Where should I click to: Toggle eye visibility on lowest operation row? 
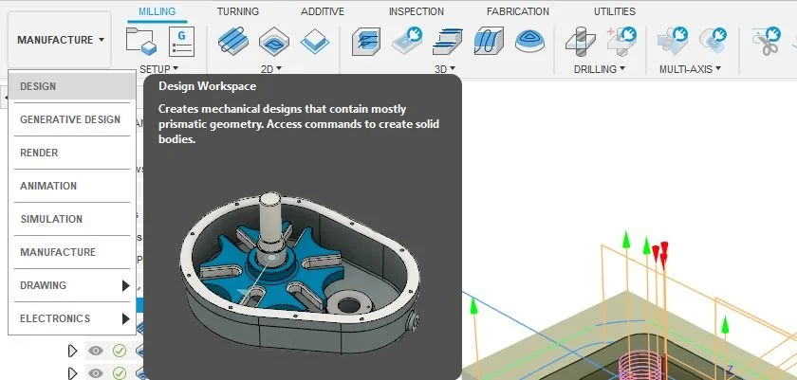click(95, 373)
